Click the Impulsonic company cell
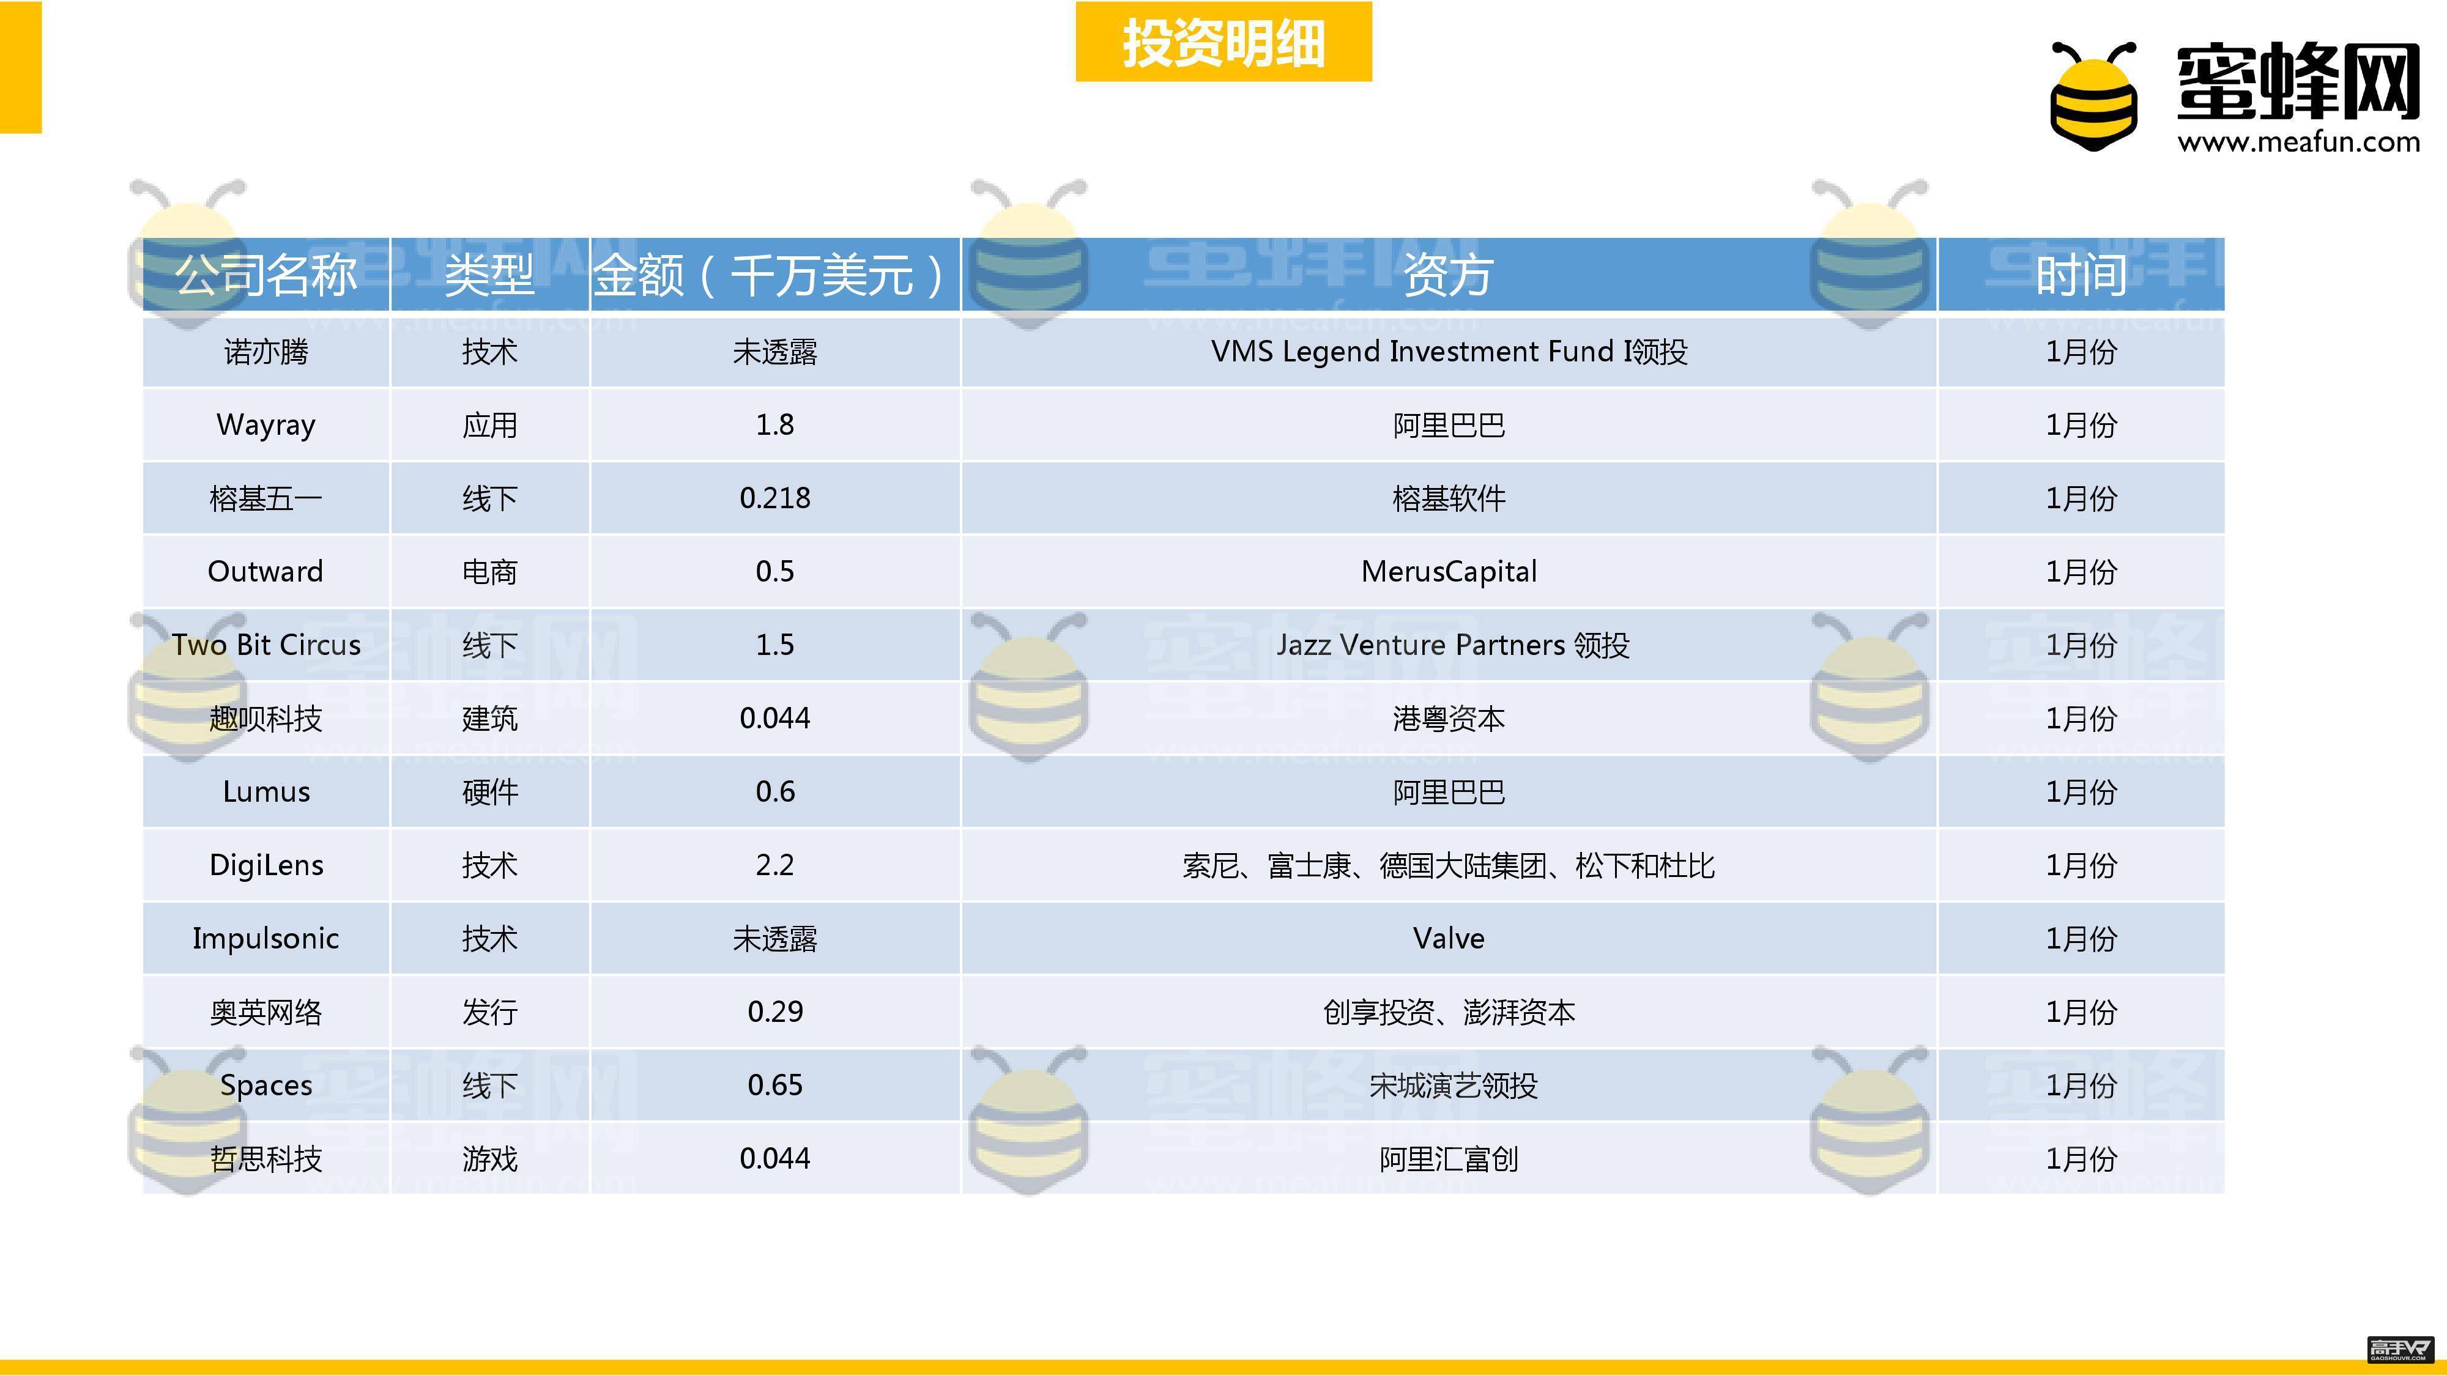Viewport: 2447px width, 1376px height. tap(266, 938)
